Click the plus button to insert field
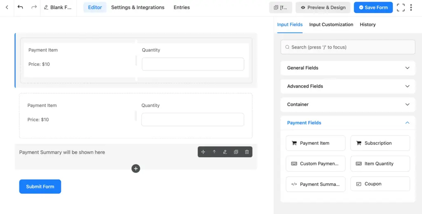Image resolution: width=422 pixels, height=214 pixels. (136, 169)
